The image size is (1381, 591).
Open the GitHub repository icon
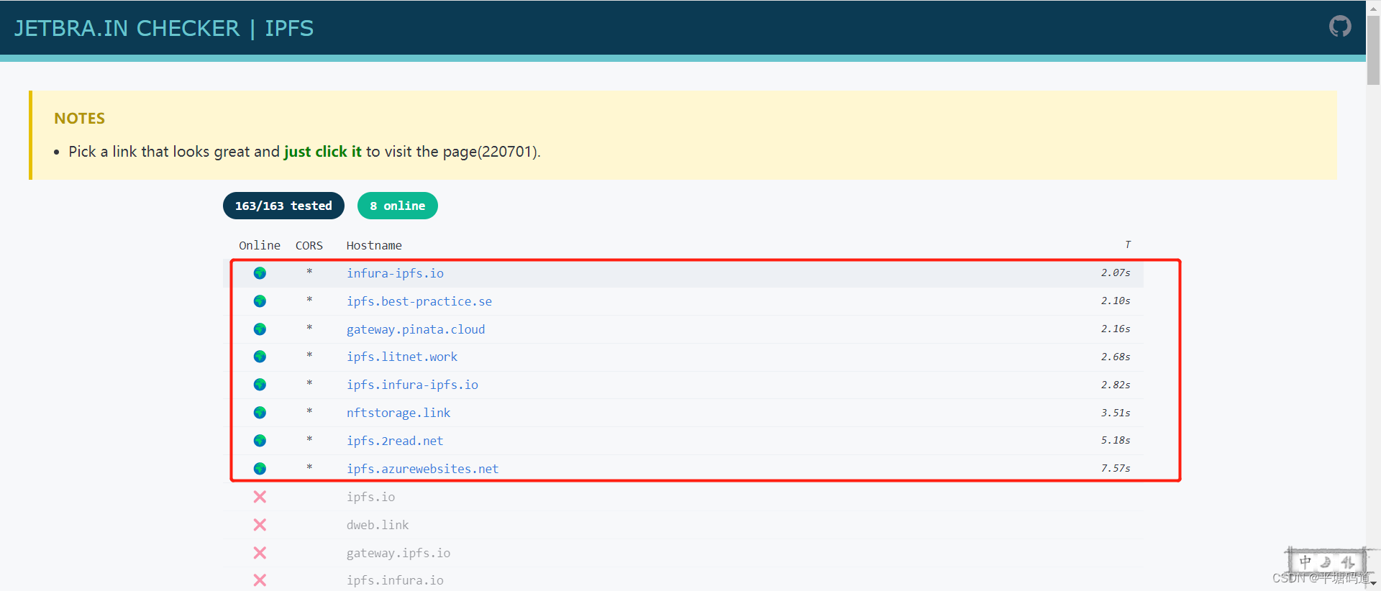1340,27
